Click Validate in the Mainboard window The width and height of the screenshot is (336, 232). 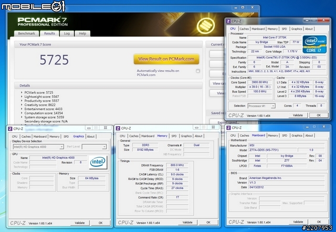click(298, 222)
